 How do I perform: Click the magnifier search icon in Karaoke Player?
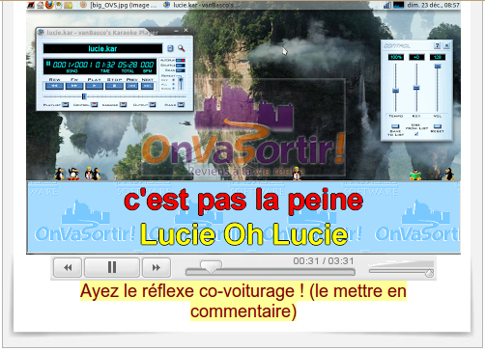[182, 48]
